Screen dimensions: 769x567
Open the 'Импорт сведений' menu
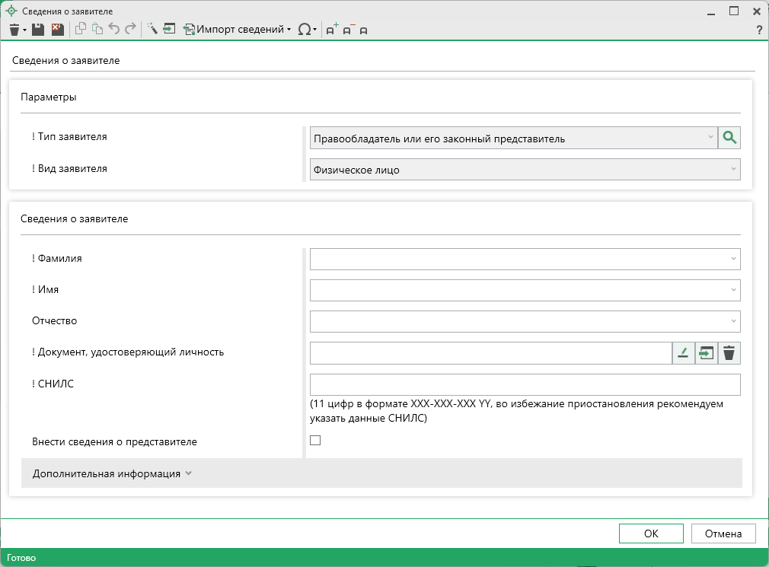[238, 30]
